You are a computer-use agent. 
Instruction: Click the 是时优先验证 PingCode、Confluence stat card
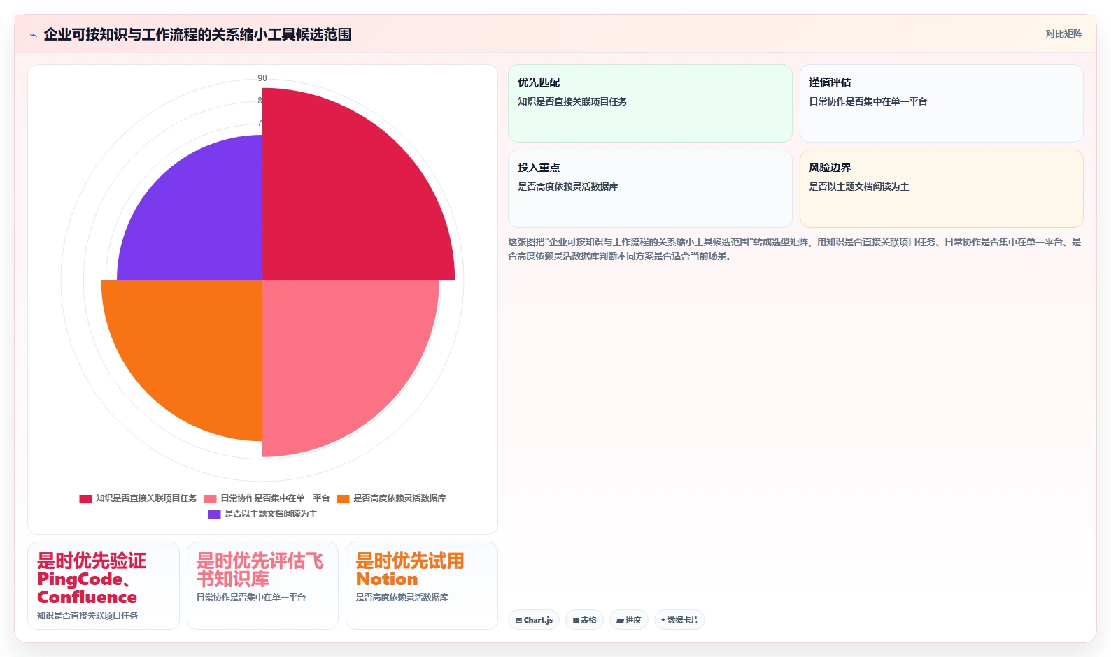pyautogui.click(x=104, y=586)
